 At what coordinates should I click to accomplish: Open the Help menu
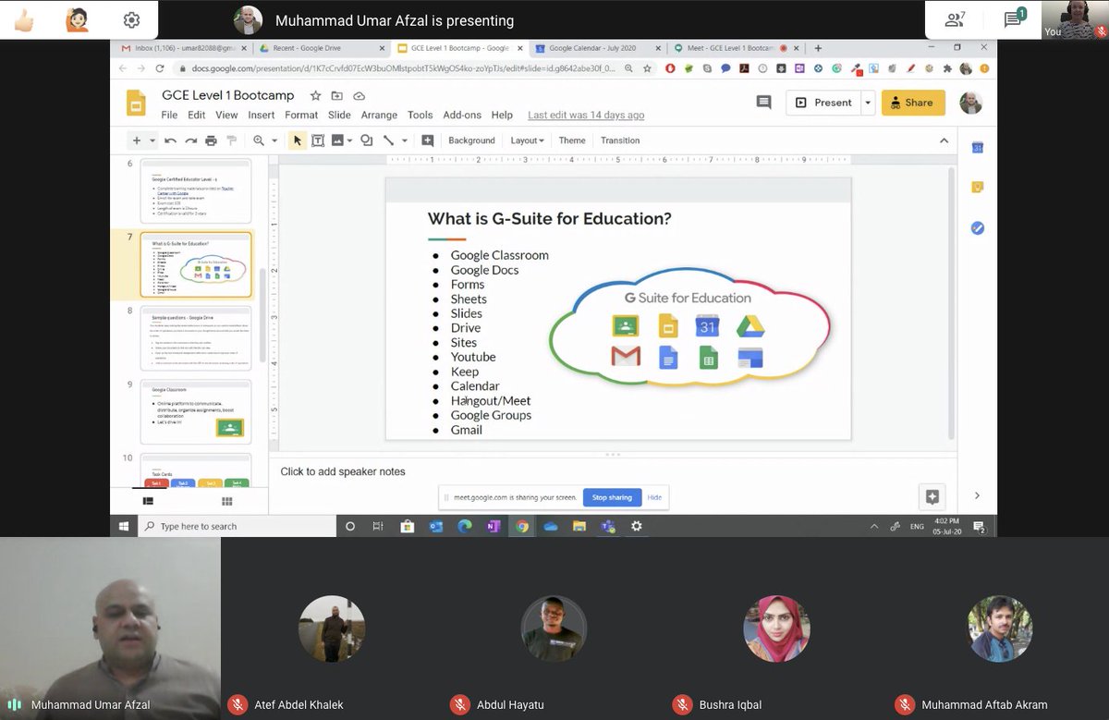502,115
